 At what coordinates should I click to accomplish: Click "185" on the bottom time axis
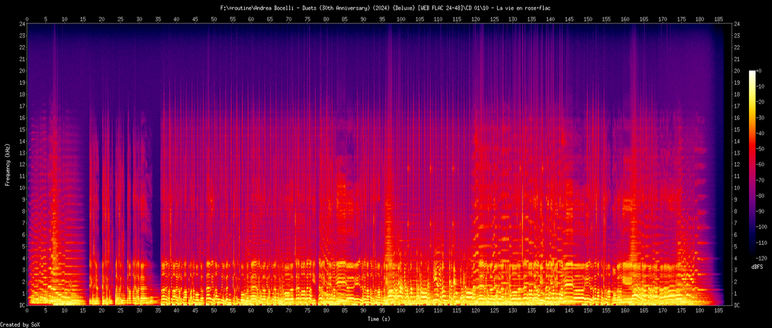pos(719,312)
